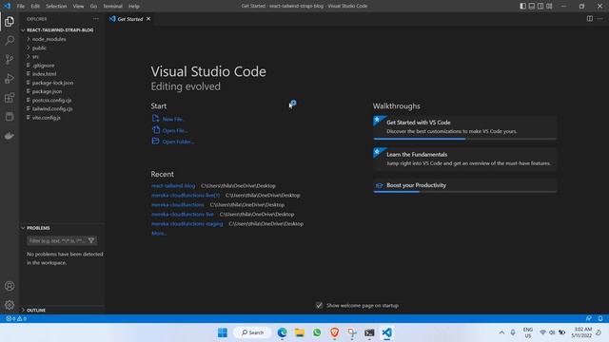Open Brave browser from the taskbar
This screenshot has height=342, width=609.
(334, 332)
